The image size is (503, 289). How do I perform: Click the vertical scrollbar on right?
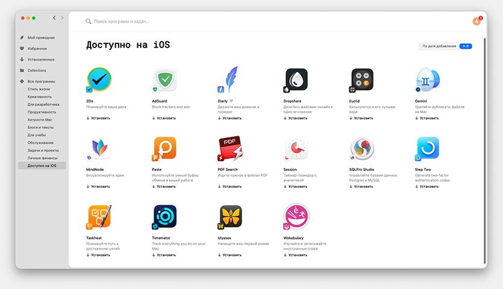coord(484,151)
